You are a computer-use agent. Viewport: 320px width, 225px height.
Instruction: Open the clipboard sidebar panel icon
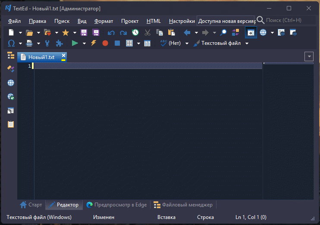coord(11,124)
